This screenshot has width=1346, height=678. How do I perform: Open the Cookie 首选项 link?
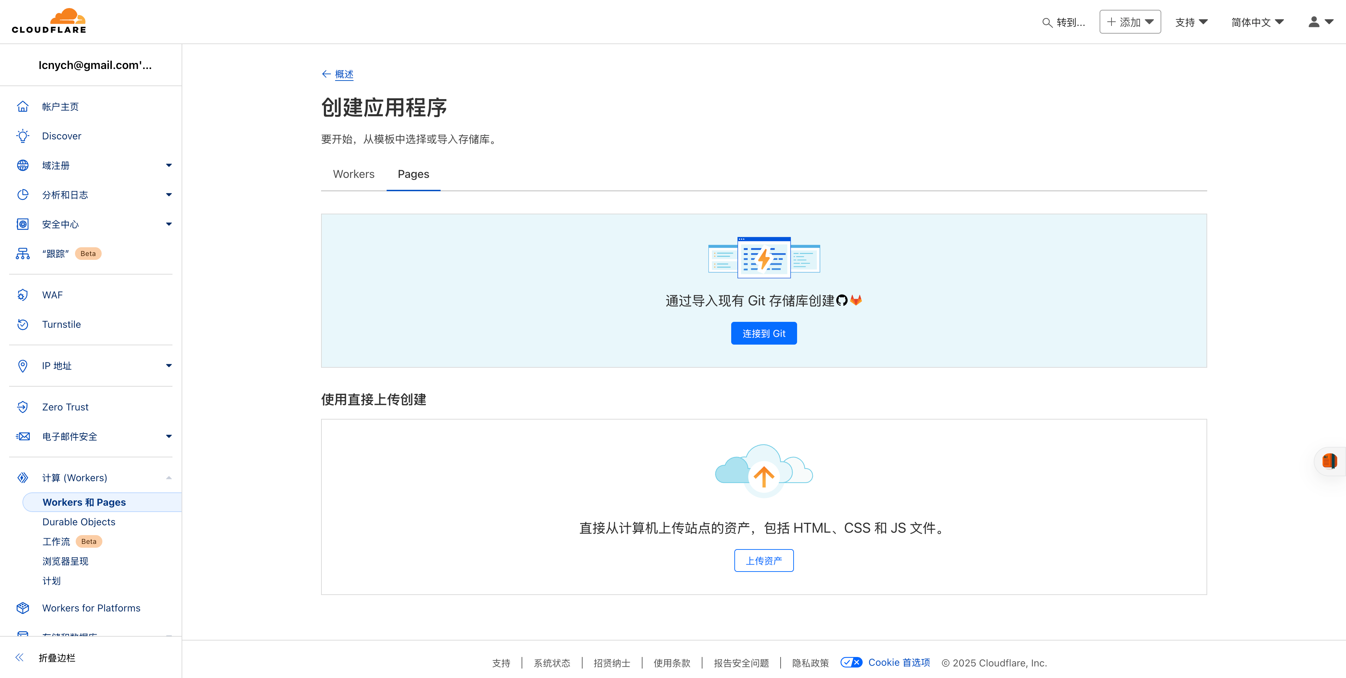pos(899,662)
